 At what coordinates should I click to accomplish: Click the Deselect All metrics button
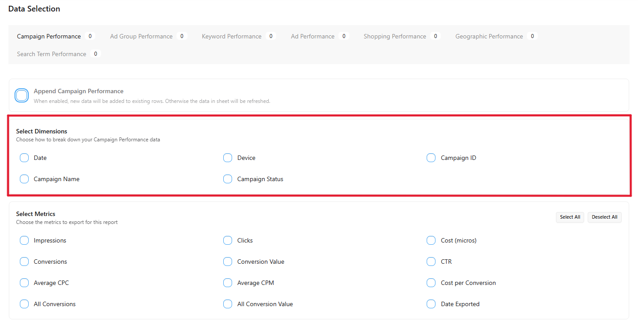coord(604,217)
